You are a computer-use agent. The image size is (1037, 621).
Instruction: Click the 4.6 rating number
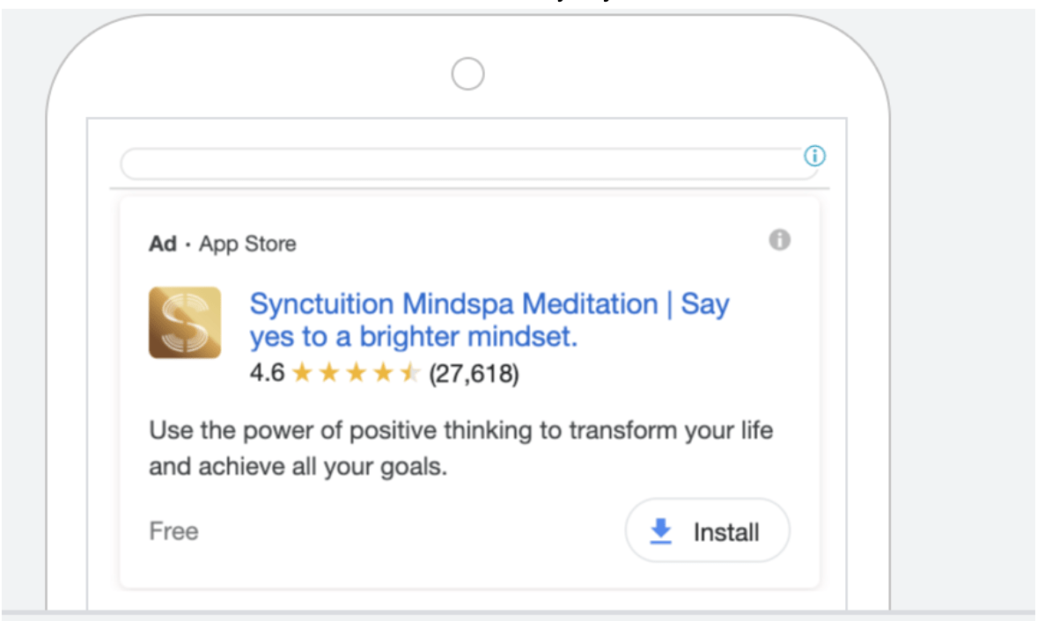click(268, 373)
